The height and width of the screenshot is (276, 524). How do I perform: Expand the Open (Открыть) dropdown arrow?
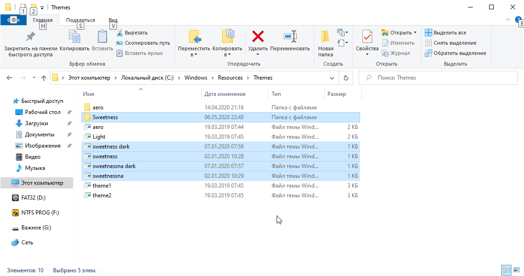[415, 33]
